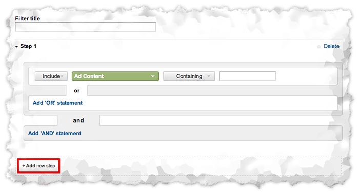Screen dimensions: 359x193
Task: Click the Delete link for Step 1
Action: [331, 46]
